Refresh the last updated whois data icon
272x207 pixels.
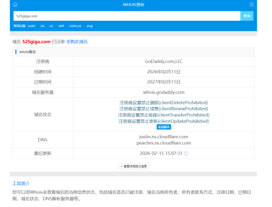tap(186, 154)
